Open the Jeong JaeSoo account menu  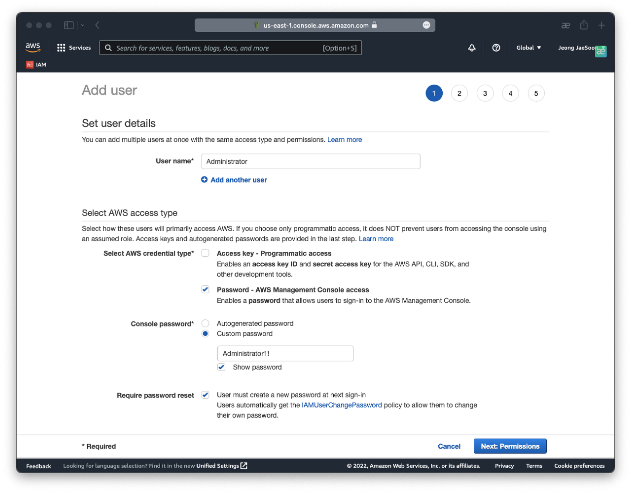(x=576, y=48)
